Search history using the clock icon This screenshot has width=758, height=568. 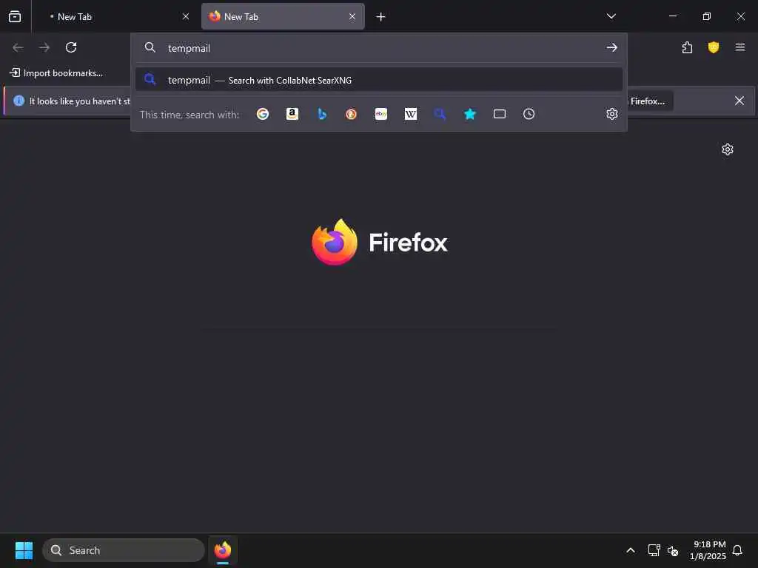click(x=529, y=114)
